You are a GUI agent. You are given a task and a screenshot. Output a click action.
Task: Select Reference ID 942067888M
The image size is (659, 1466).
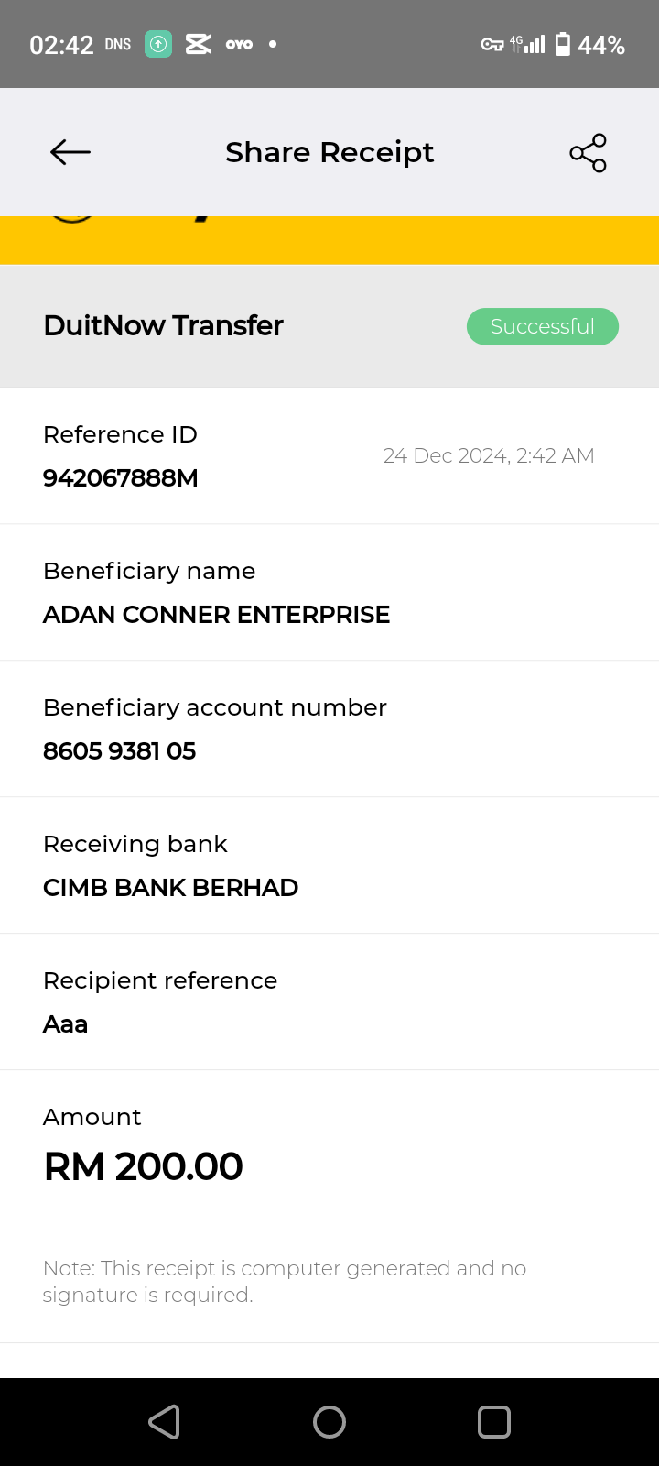coord(120,478)
